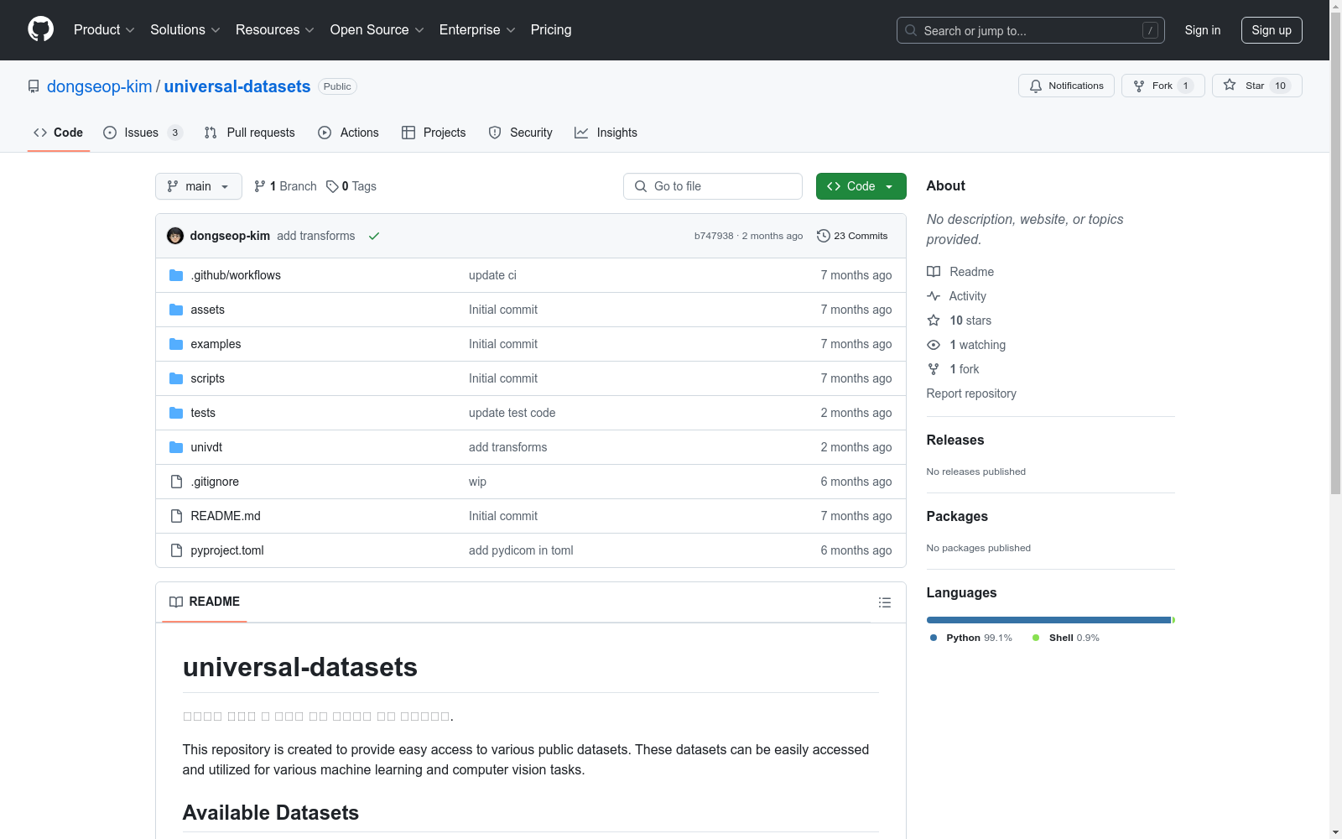Viewport: 1342px width, 839px height.
Task: Open commit hash b747938
Action: point(714,236)
